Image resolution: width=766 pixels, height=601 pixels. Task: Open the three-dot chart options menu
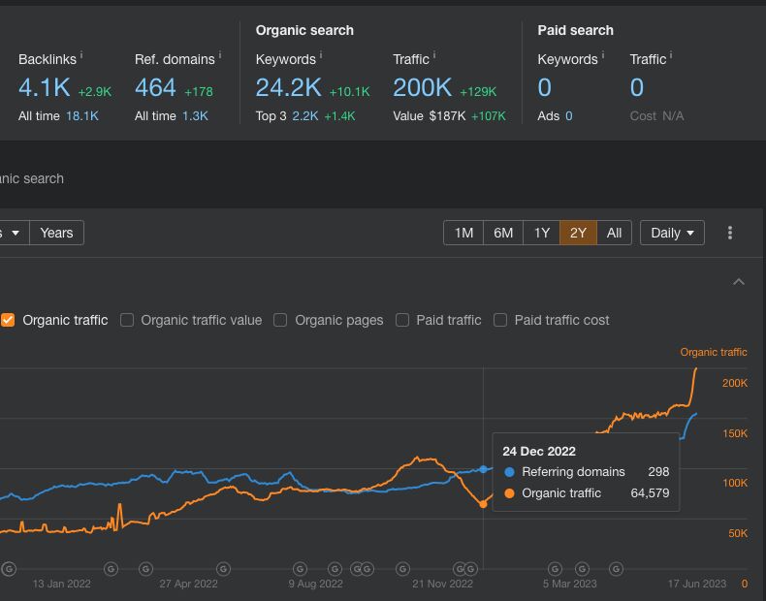pyautogui.click(x=730, y=233)
